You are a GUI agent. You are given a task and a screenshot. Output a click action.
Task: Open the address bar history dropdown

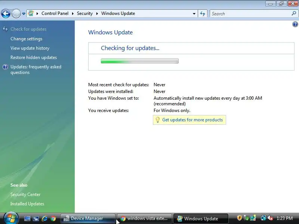coord(194,14)
